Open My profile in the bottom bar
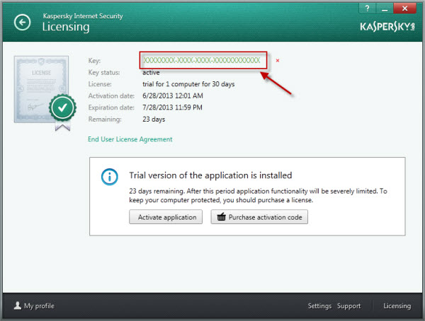This screenshot has height=321, width=425. tap(34, 306)
